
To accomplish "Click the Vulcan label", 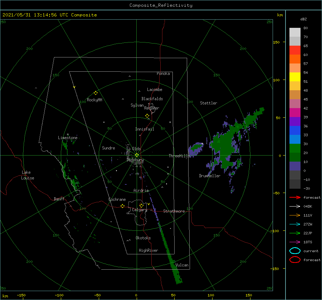I will pyautogui.click(x=182, y=265).
